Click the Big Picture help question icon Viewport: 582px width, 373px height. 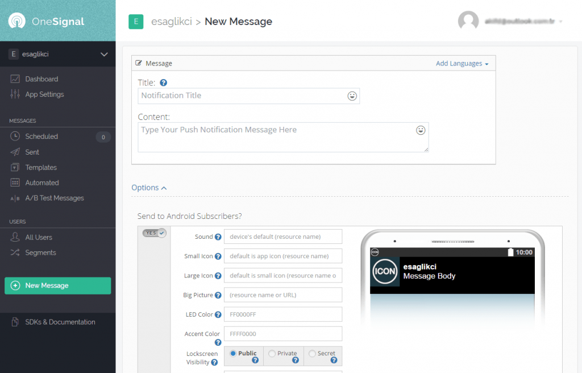218,295
